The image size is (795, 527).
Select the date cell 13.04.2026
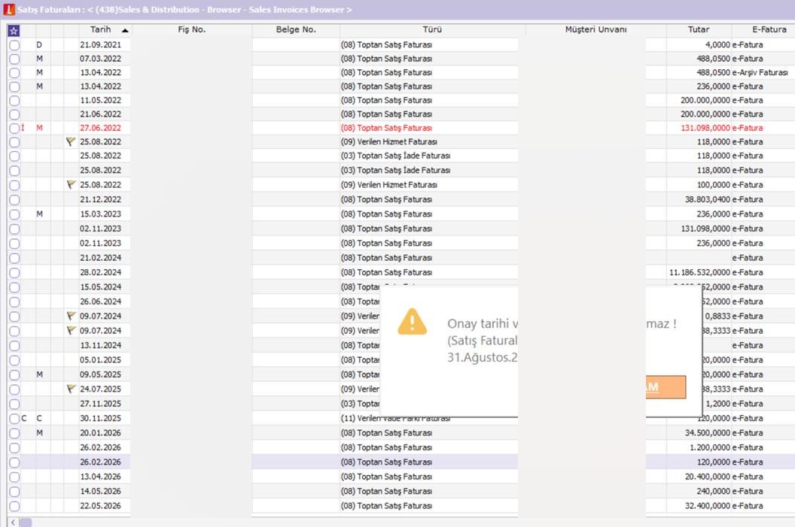click(100, 477)
